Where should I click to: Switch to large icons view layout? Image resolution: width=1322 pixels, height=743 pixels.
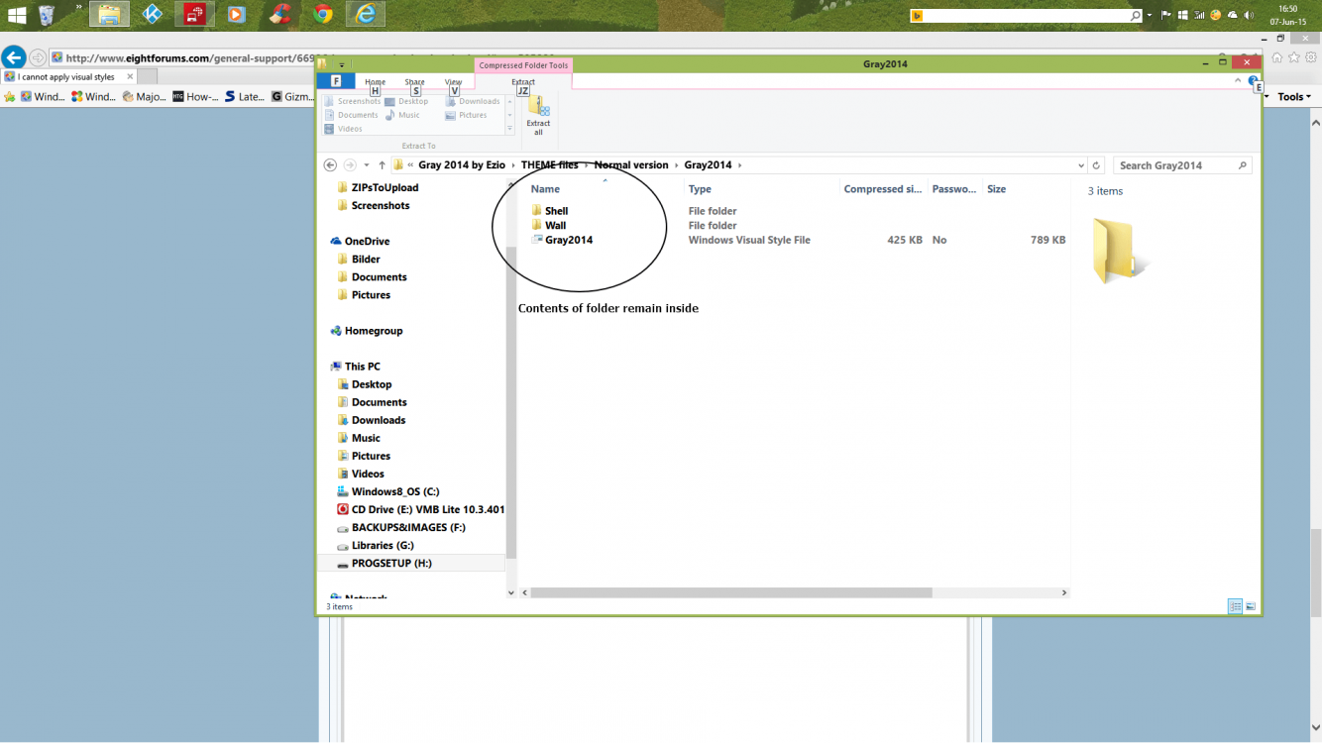[x=1251, y=606]
